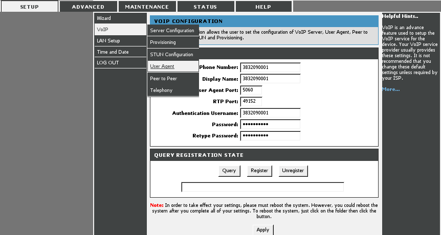Select Provisioning in the VoIP submenu
Screen dimensions: 441x235
pyautogui.click(x=172, y=42)
